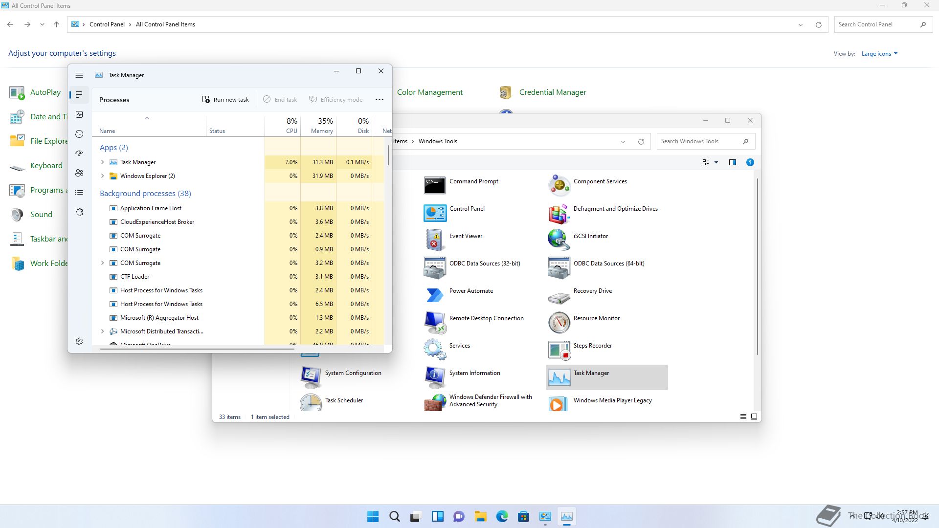Open Task Manager more options ellipsis

[x=380, y=100]
